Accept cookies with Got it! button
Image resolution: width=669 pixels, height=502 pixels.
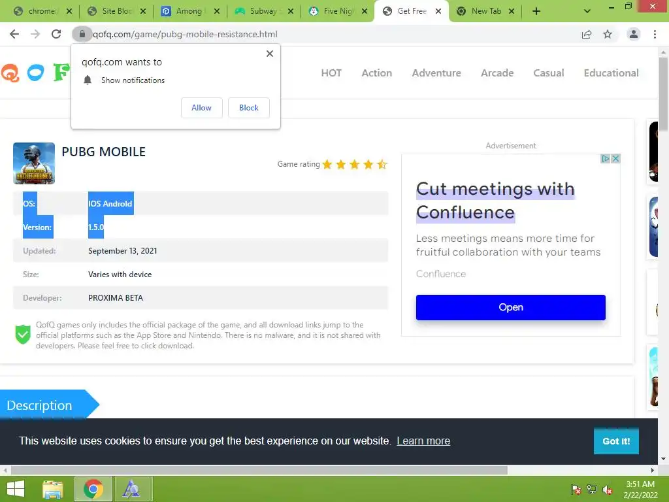(x=616, y=441)
